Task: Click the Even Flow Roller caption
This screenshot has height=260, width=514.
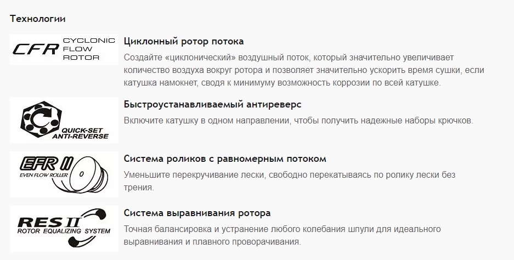Action: click(x=43, y=175)
